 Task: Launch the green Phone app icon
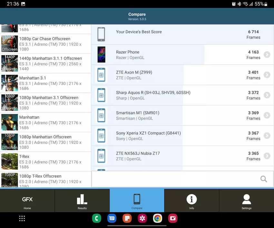coord(96,219)
